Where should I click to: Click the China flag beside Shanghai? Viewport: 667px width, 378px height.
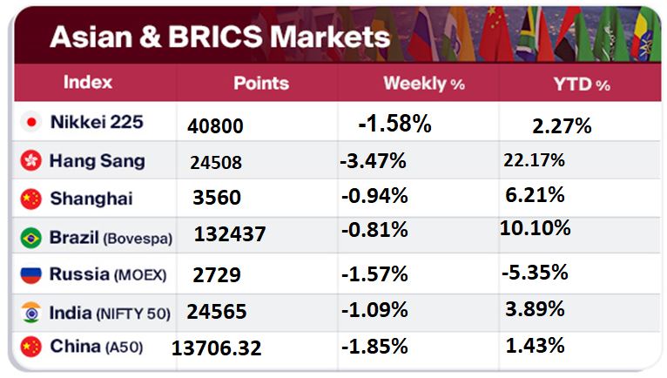[32, 199]
